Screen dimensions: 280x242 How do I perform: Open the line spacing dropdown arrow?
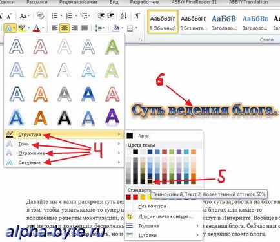(103, 28)
